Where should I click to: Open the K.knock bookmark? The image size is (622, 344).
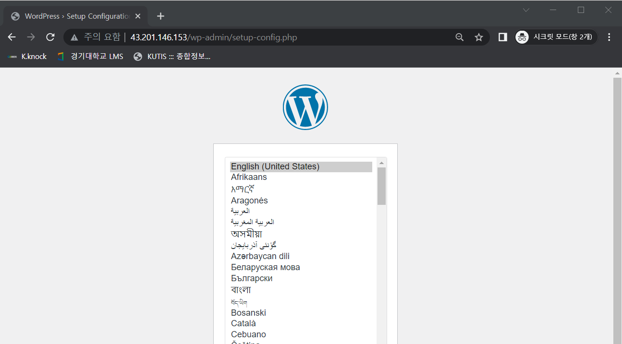(27, 57)
